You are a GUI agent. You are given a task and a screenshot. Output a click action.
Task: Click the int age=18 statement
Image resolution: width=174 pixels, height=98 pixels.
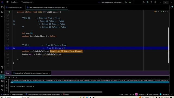27,33
